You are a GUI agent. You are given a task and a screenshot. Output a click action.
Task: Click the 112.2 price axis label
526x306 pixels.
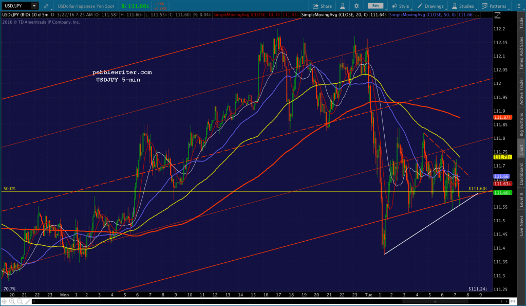[x=499, y=29]
